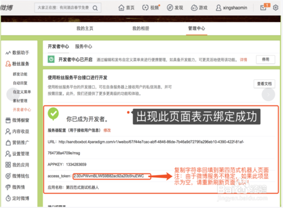This screenshot has width=283, height=208.
Task: Open 自动回复 sidebar item
Action: coord(20,83)
